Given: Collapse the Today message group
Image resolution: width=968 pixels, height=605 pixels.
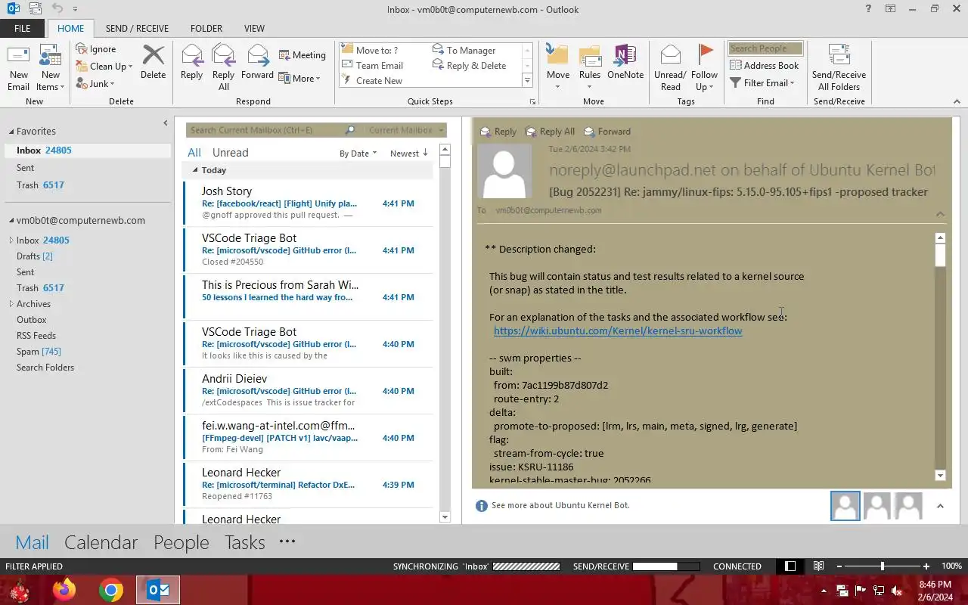Looking at the screenshot, I should click(x=196, y=171).
